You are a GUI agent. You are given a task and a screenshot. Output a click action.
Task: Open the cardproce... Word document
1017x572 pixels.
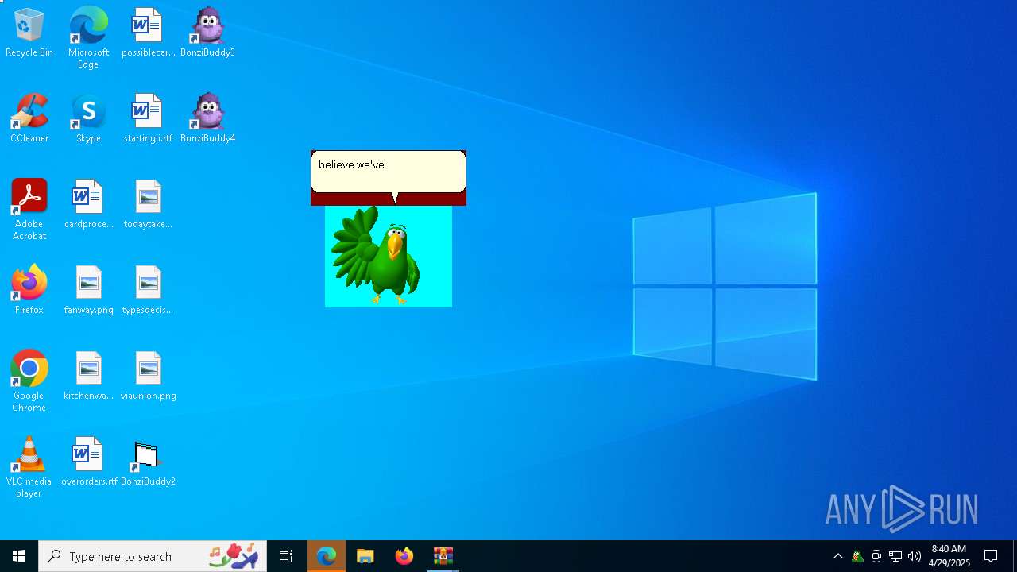pos(88,205)
